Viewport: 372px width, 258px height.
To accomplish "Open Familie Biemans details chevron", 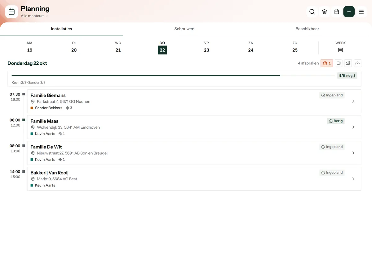I will pyautogui.click(x=353, y=101).
